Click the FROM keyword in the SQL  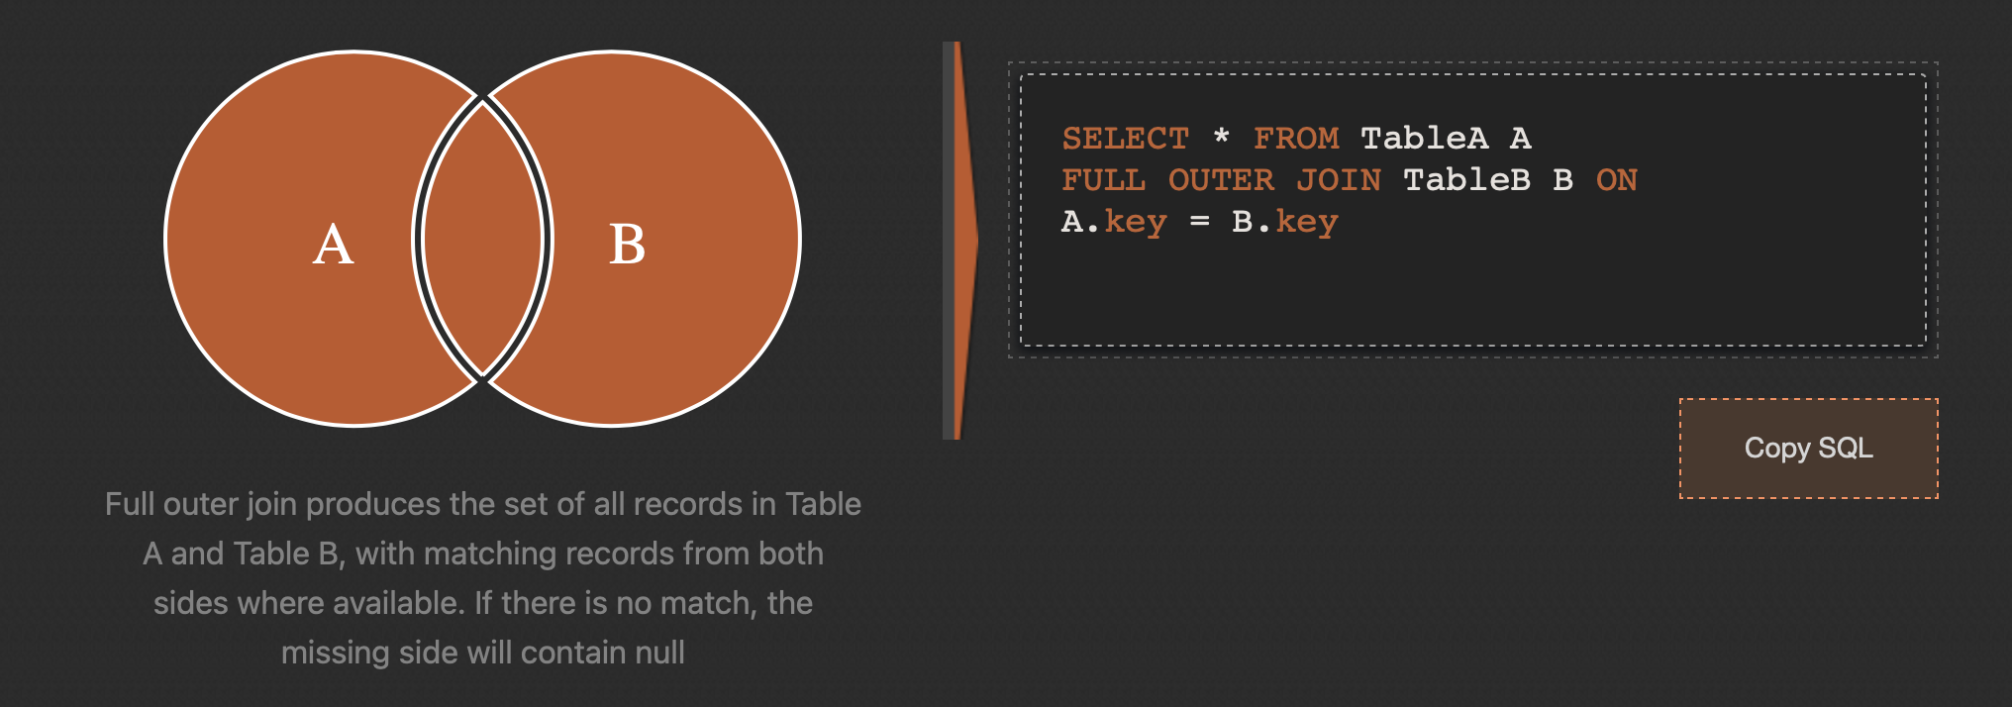click(x=1296, y=139)
